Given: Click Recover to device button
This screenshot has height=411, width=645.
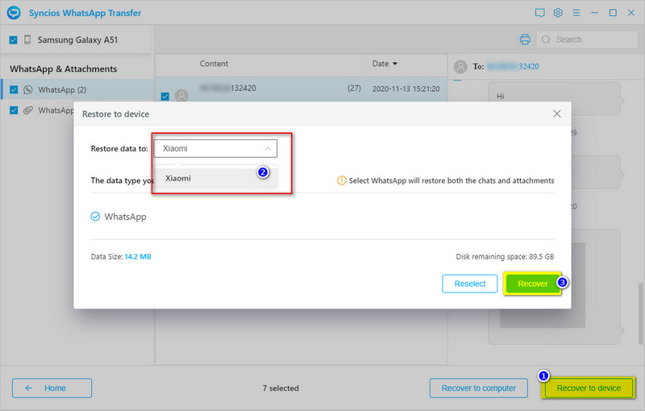Looking at the screenshot, I should [x=589, y=388].
